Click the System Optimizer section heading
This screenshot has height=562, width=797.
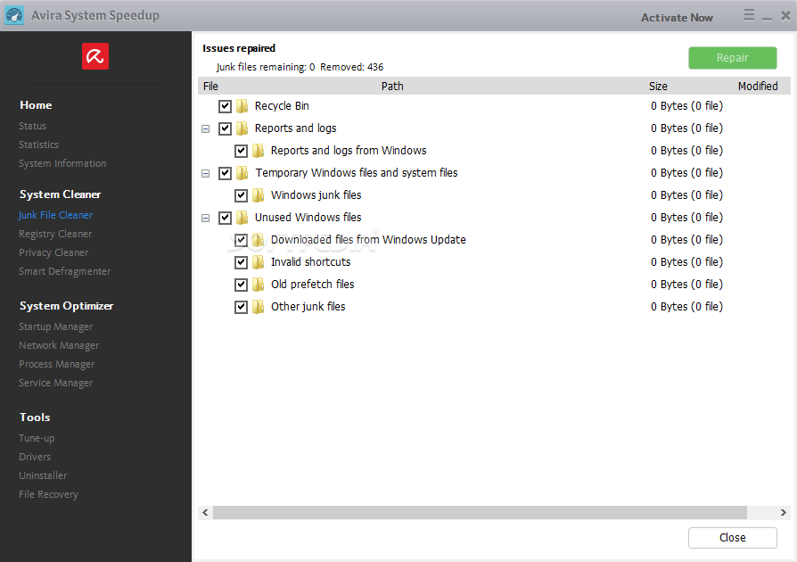(x=66, y=306)
